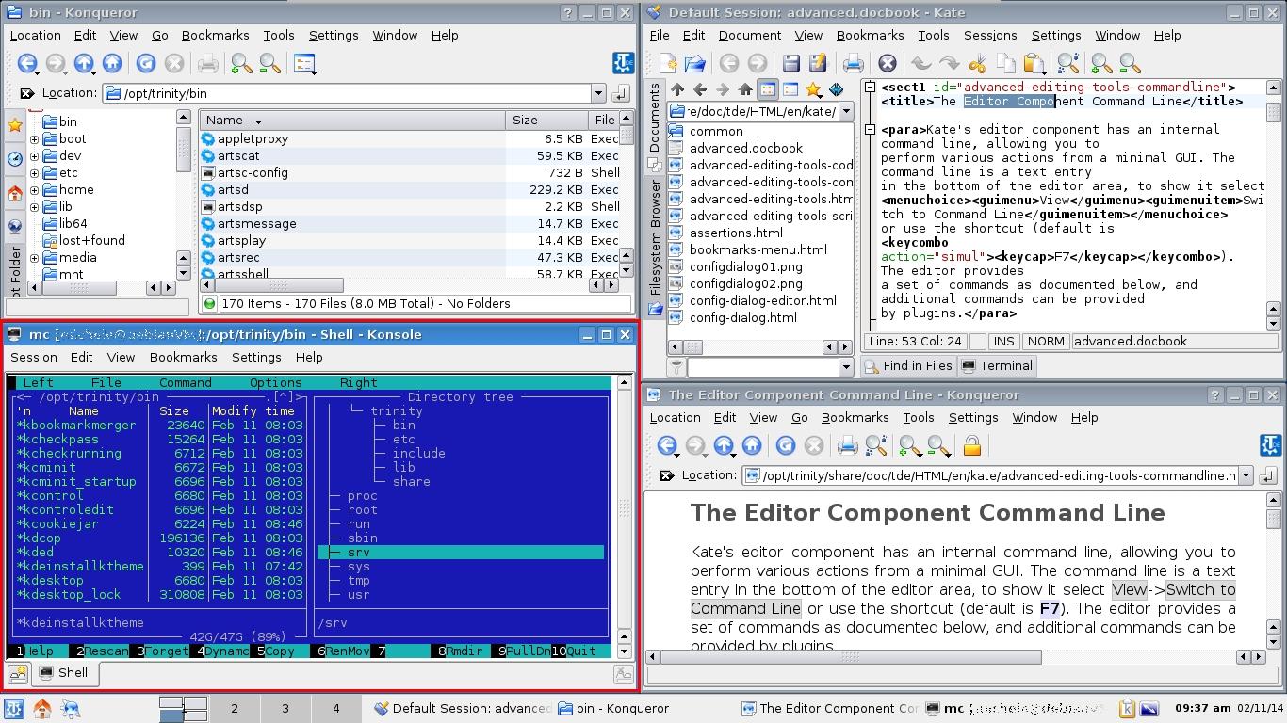Collapse the sect1 code fold in Kate
The height and width of the screenshot is (723, 1287).
pos(870,88)
